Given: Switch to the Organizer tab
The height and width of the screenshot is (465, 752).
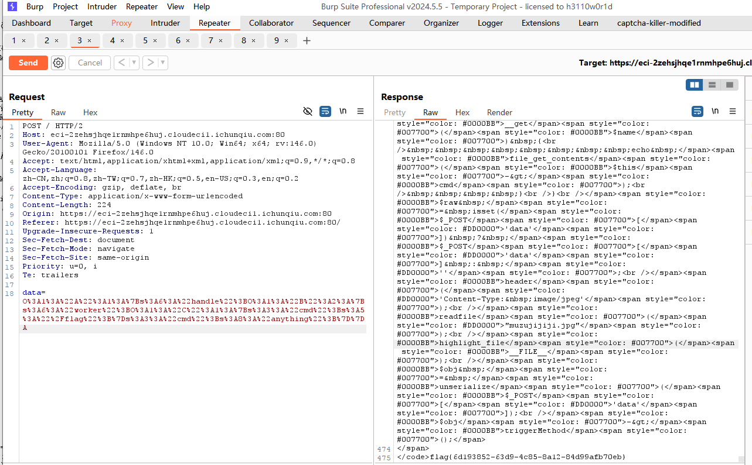Looking at the screenshot, I should (441, 23).
